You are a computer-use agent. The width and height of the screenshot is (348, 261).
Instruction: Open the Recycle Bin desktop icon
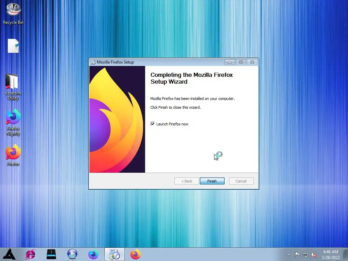coord(13,13)
